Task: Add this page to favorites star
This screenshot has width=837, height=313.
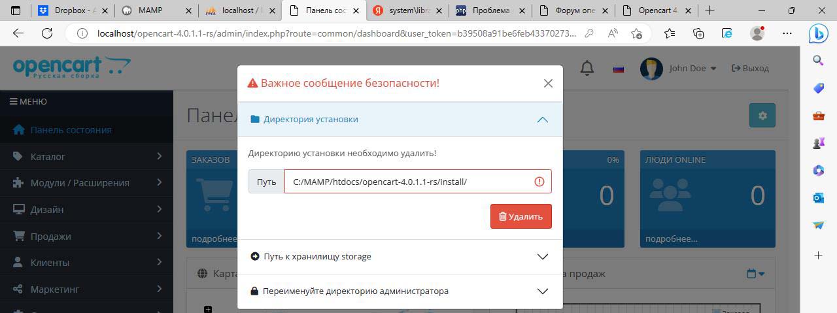Action: (x=636, y=33)
